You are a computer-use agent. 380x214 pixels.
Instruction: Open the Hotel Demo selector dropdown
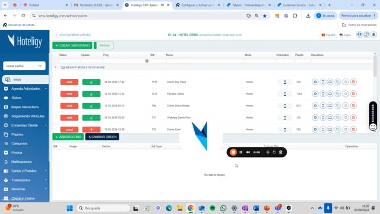tap(24, 66)
